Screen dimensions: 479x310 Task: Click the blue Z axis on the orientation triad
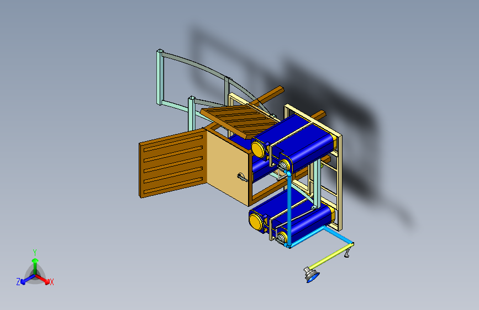point(28,280)
